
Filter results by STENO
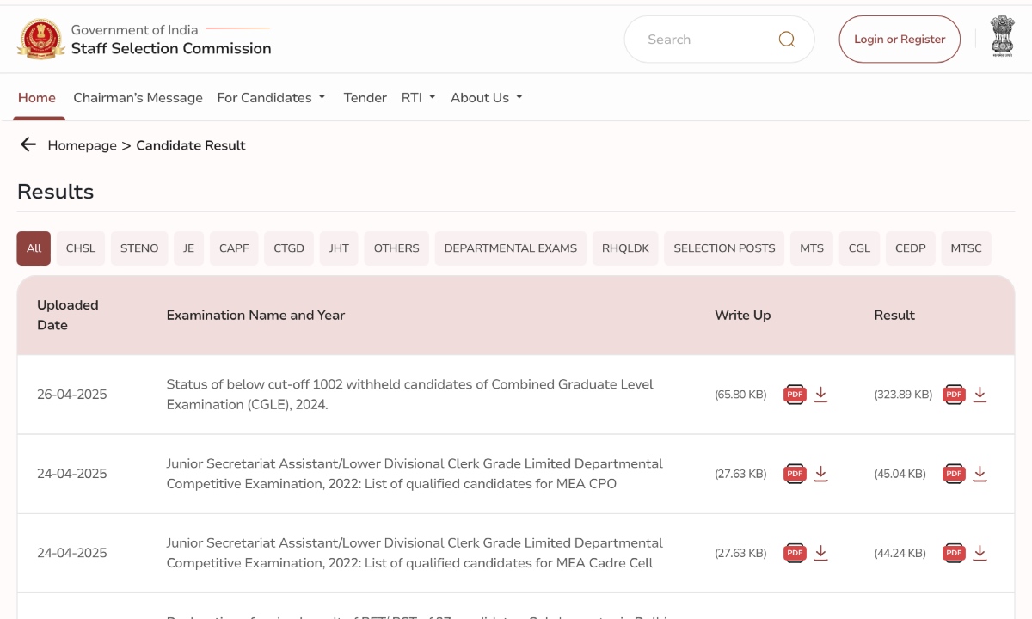[139, 248]
